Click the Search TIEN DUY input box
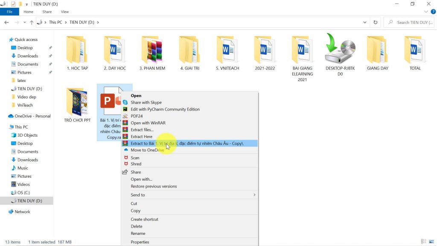This screenshot has height=246, width=437. (x=412, y=22)
